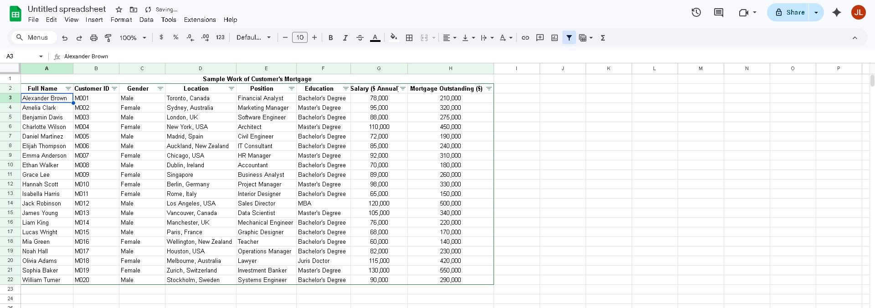Decrease font size minus button
875x308 pixels.
pos(285,37)
